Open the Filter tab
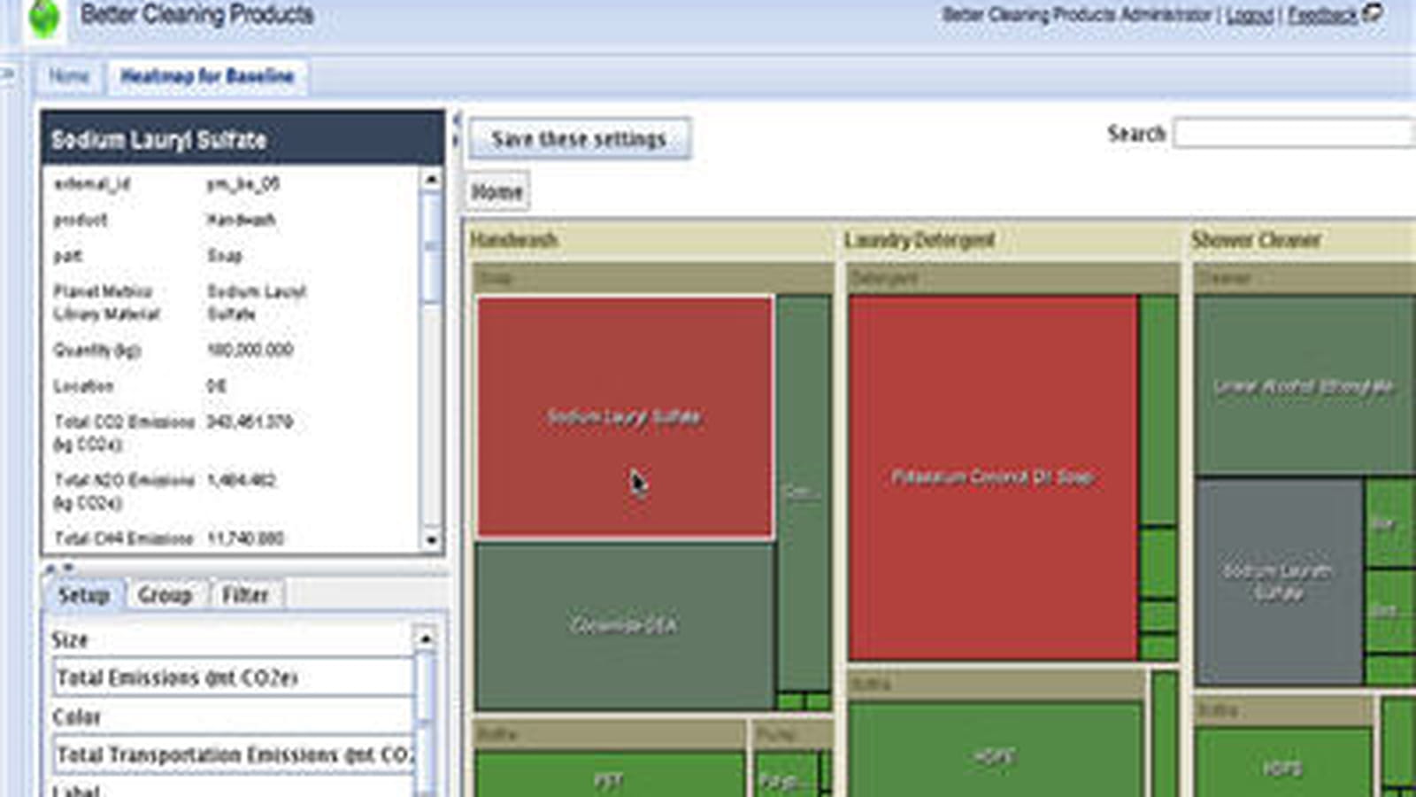Viewport: 1416px width, 797px height. click(x=245, y=595)
